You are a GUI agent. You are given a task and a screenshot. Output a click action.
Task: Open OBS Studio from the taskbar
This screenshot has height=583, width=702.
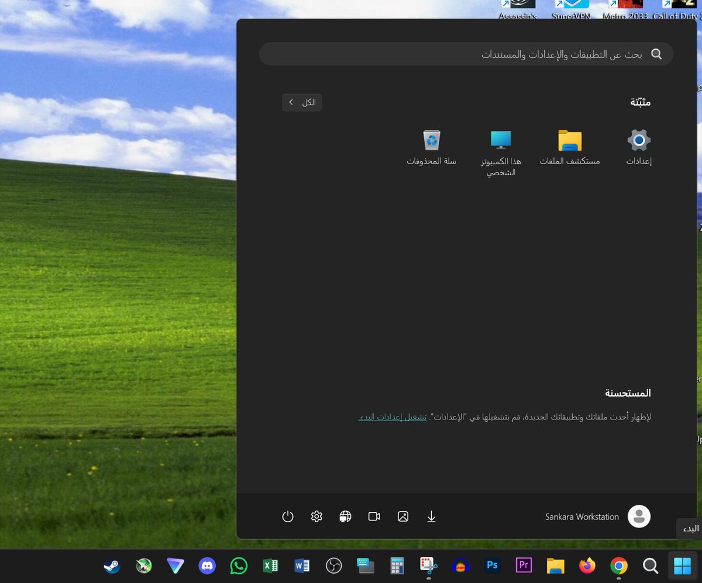click(333, 565)
